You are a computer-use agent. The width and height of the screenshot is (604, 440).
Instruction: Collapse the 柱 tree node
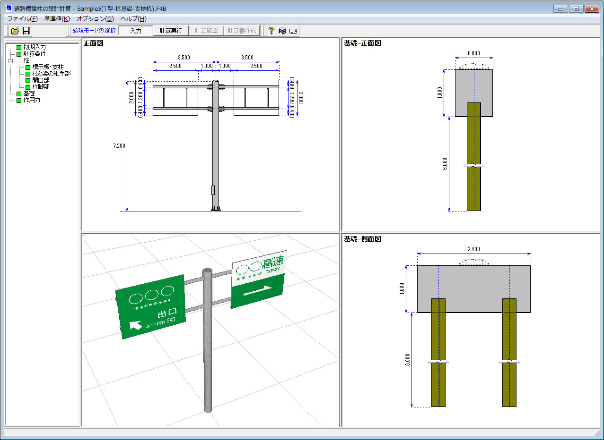coord(10,60)
